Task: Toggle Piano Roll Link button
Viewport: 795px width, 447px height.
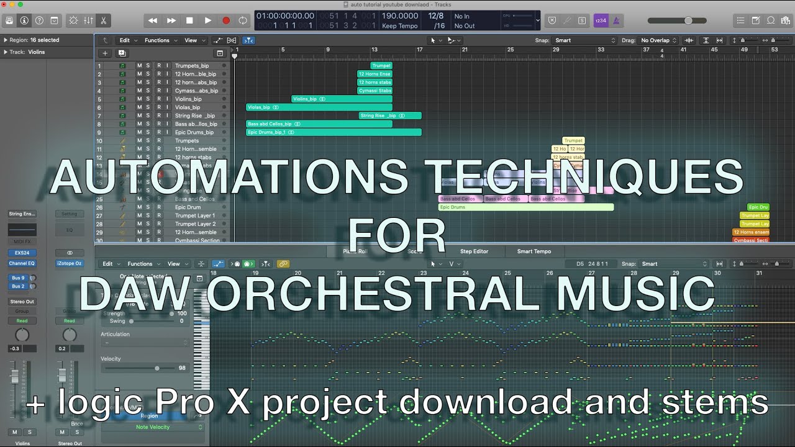Action: (x=283, y=264)
